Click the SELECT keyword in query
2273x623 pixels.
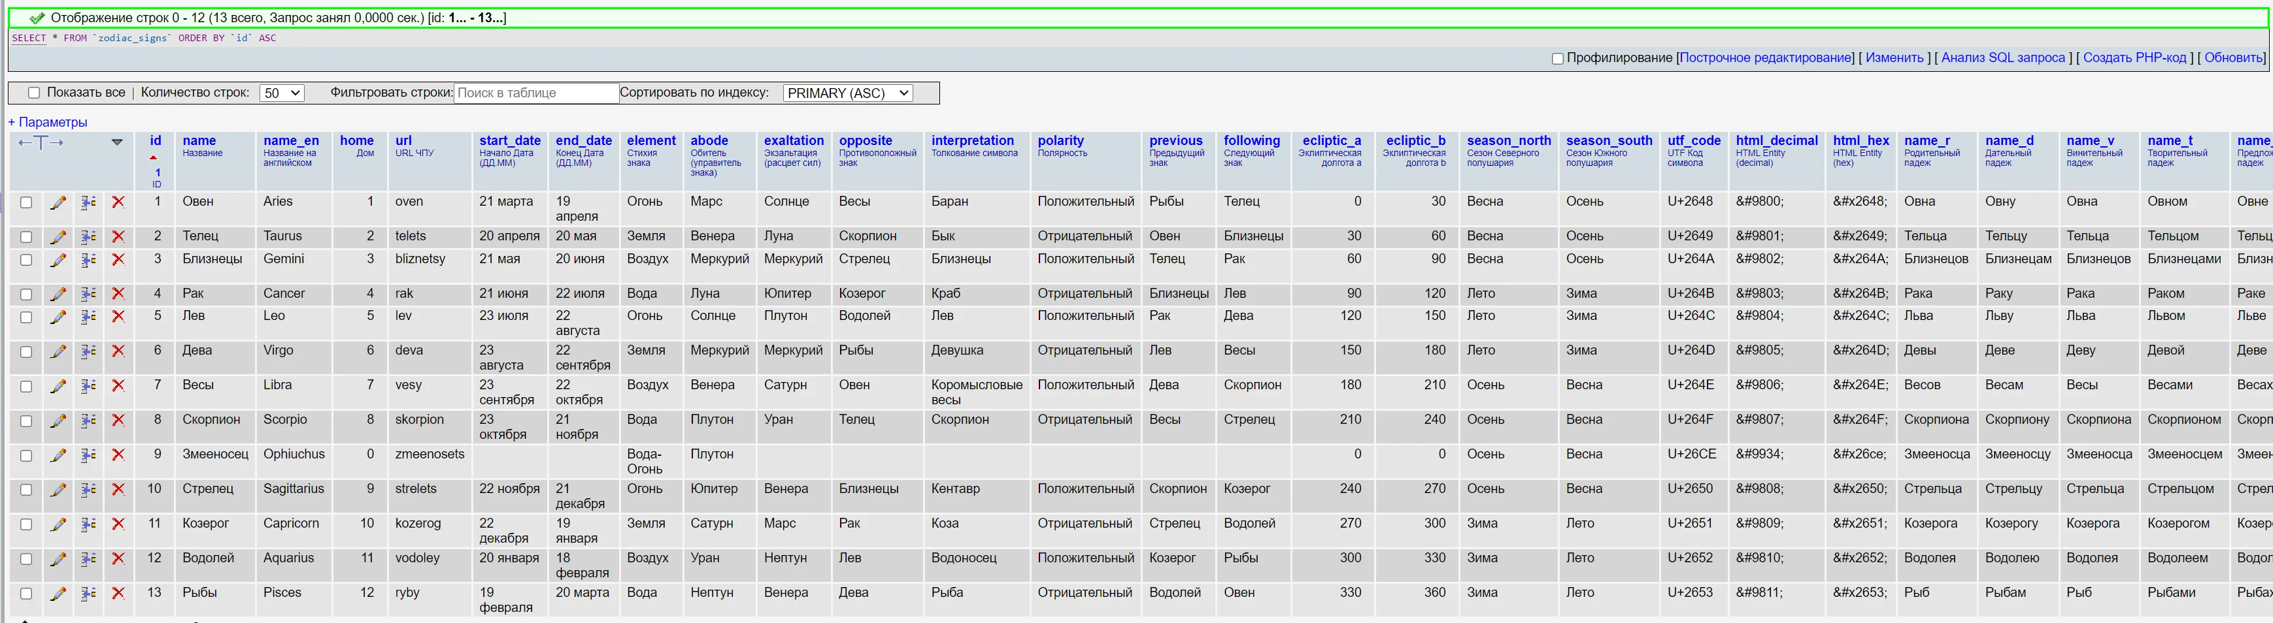click(x=29, y=38)
